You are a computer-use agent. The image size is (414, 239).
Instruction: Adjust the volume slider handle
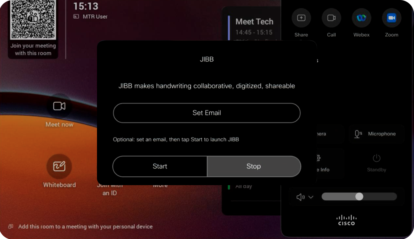(x=359, y=197)
